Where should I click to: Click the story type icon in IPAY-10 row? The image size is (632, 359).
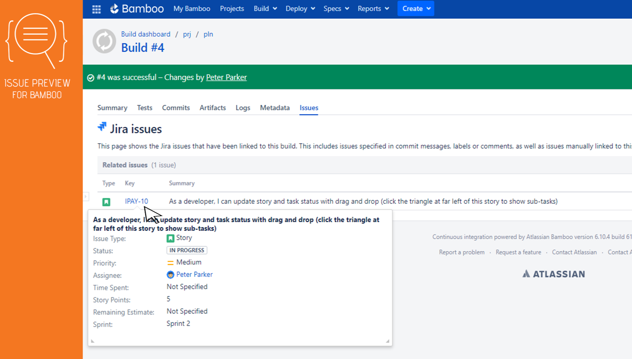point(106,202)
